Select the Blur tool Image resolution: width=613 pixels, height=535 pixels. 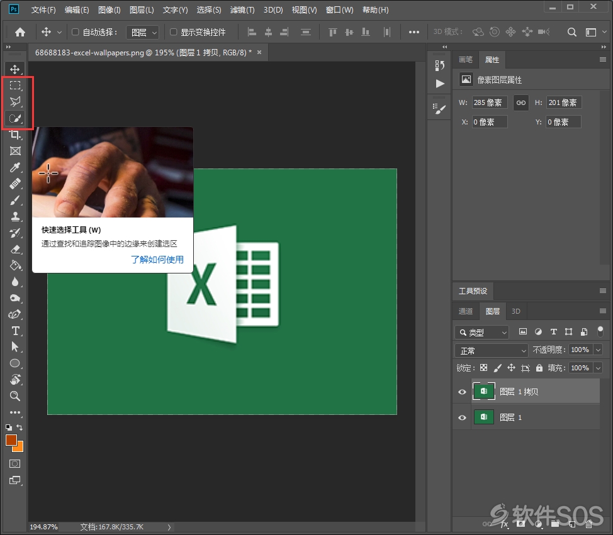point(15,282)
